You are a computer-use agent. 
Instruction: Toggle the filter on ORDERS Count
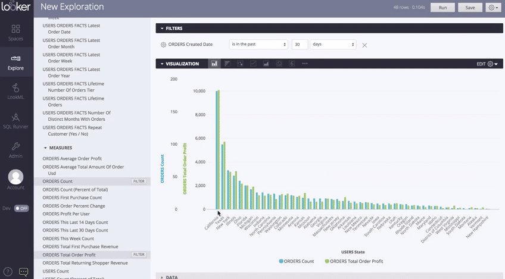pyautogui.click(x=138, y=181)
